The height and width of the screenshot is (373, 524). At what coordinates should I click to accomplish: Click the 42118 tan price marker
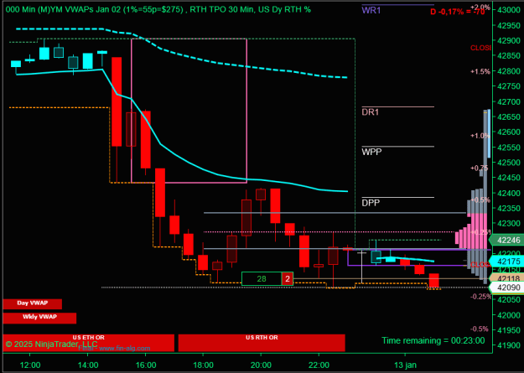(506, 278)
